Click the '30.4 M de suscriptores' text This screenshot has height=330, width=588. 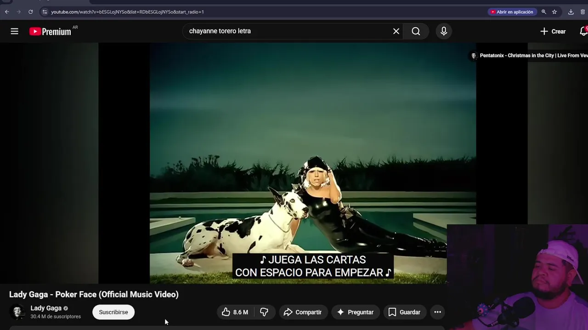click(x=56, y=317)
